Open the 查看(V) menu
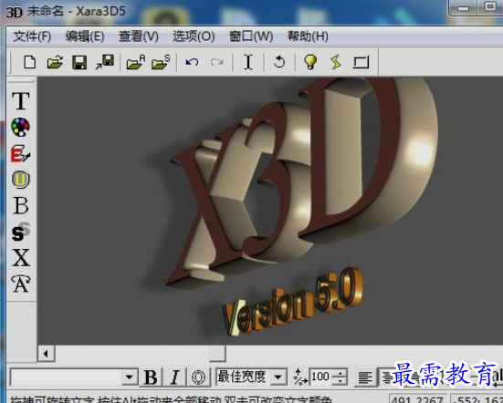The width and height of the screenshot is (503, 403). pos(139,36)
